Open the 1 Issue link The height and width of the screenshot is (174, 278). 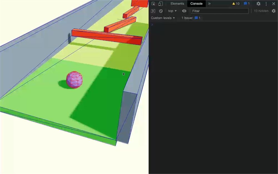pos(191,18)
